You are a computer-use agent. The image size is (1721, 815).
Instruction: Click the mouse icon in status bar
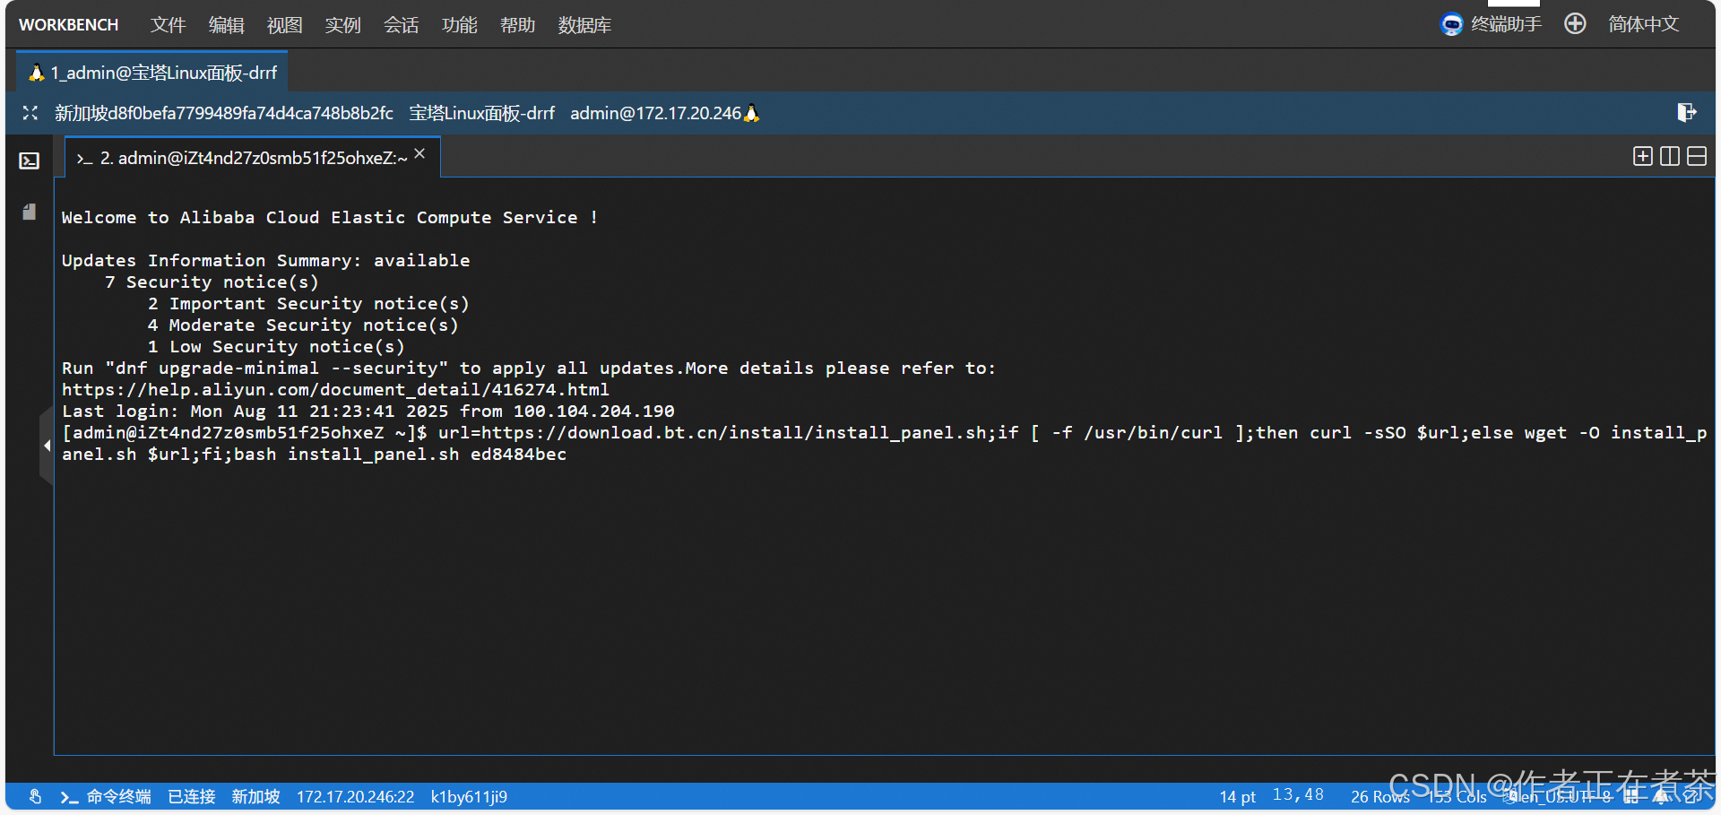coord(35,796)
